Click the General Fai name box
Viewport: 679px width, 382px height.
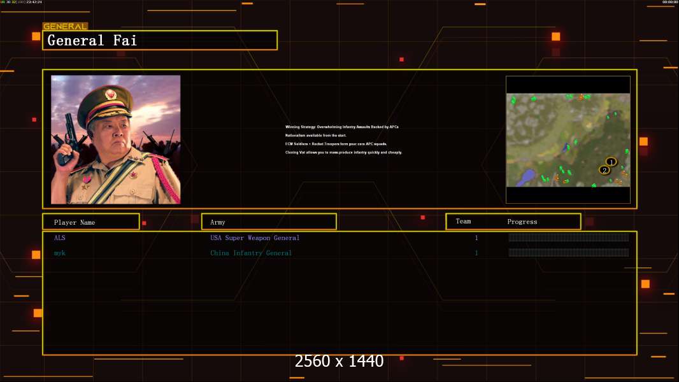[160, 40]
